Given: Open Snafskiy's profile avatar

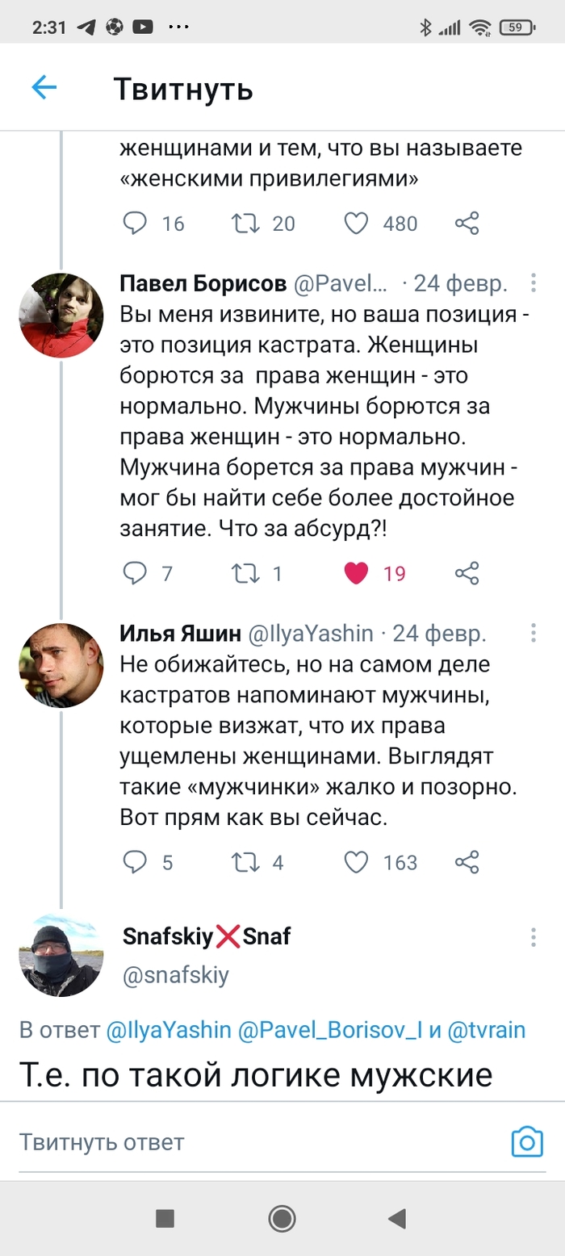Looking at the screenshot, I should [61, 956].
